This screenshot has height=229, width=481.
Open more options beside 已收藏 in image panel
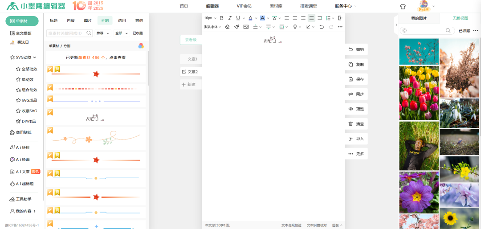pos(476,30)
